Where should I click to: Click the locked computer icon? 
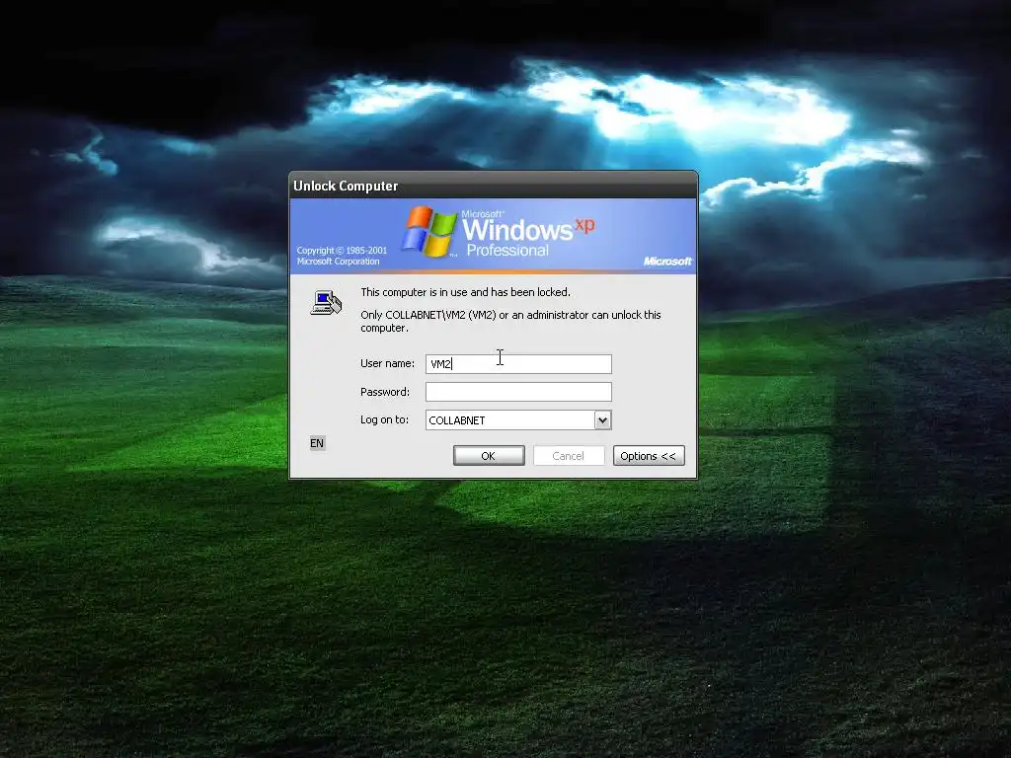326,302
